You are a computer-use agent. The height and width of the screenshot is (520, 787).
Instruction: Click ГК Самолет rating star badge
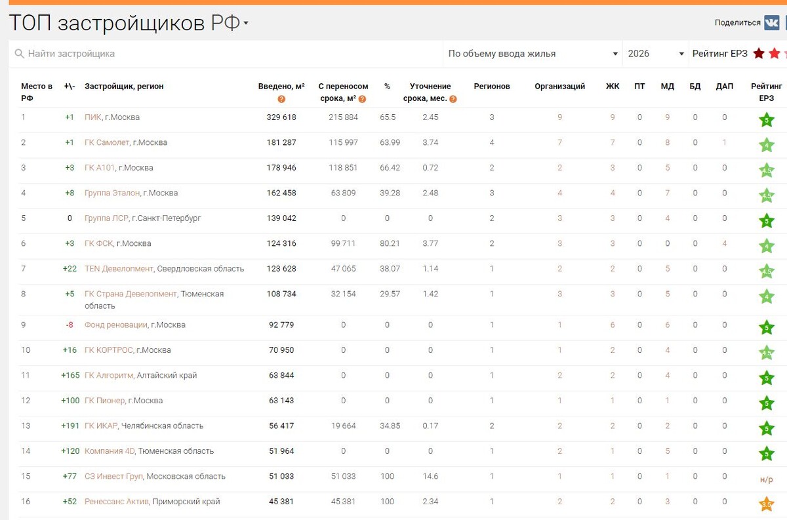766,145
